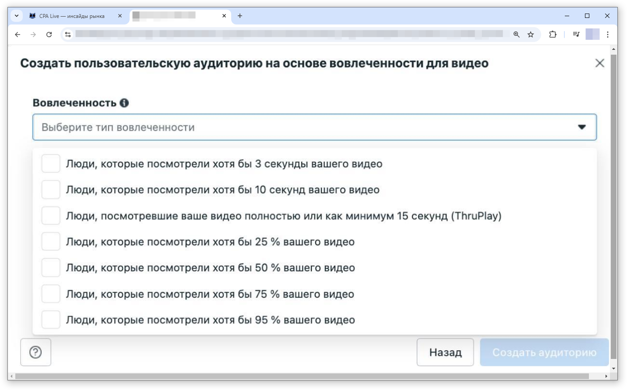Check the 75 % video viewers option
Viewport: 627px width, 390px height.
click(x=51, y=294)
